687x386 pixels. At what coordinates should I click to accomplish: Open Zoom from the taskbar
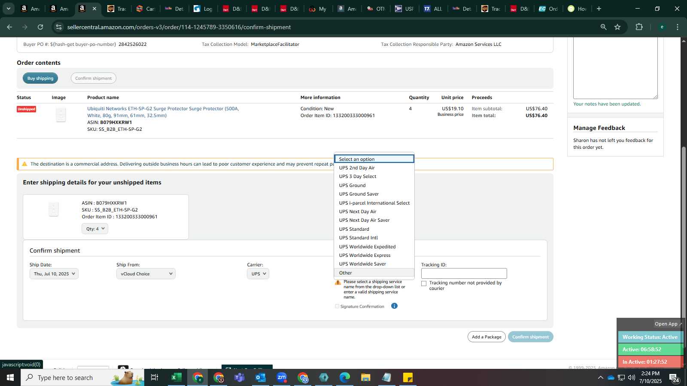pos(281,377)
